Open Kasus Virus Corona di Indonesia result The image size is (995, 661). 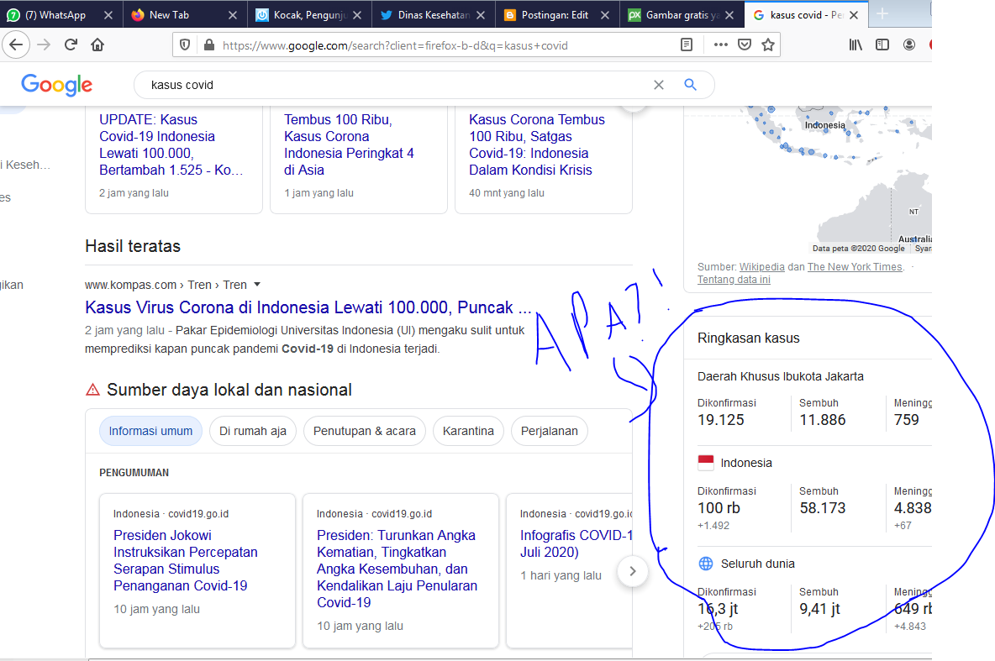coord(308,307)
